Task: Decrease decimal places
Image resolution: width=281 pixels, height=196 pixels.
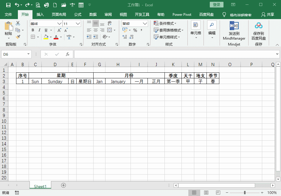Action: click(x=131, y=37)
